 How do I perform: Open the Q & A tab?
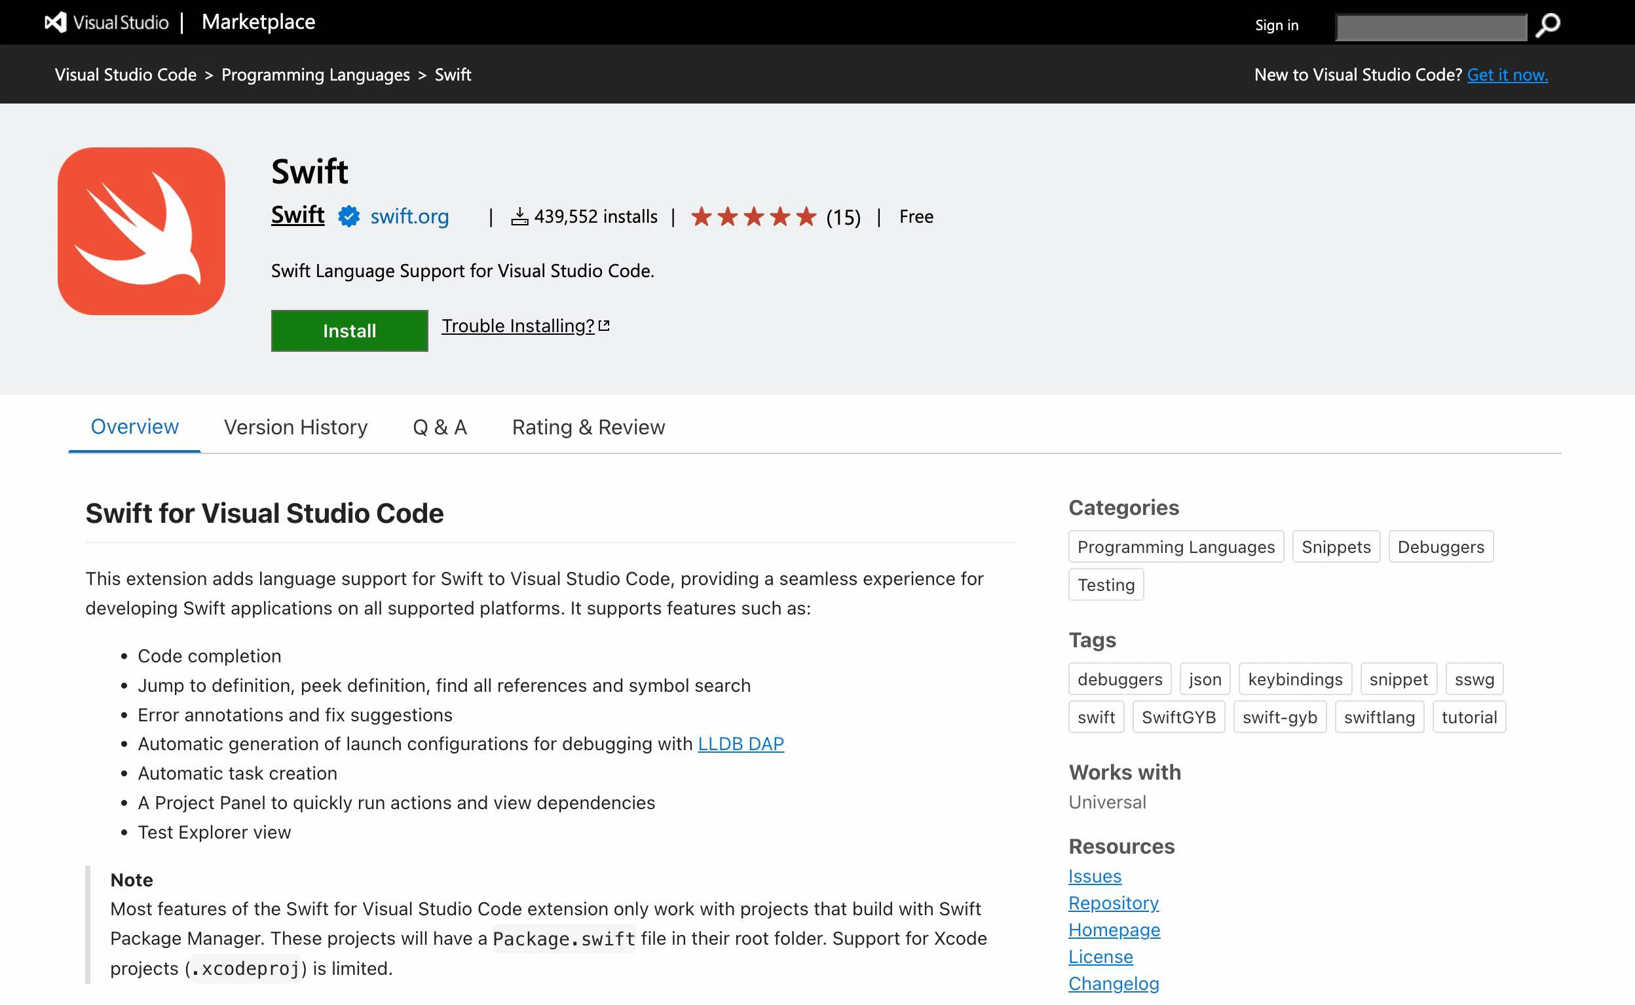pyautogui.click(x=440, y=427)
